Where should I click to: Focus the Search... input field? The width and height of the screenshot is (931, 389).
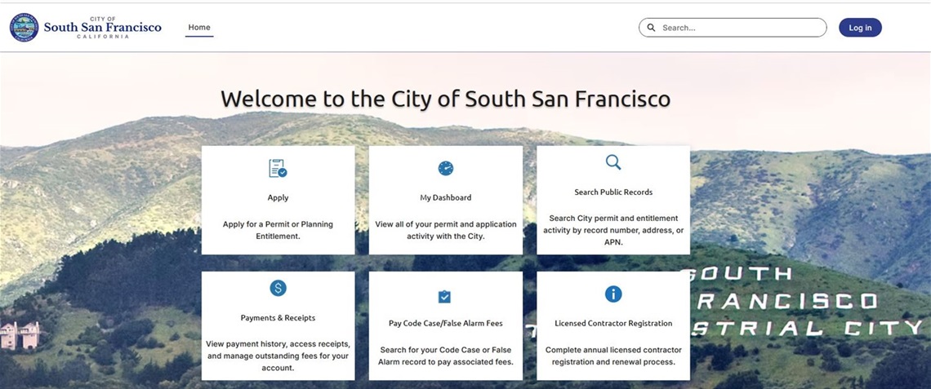[733, 27]
